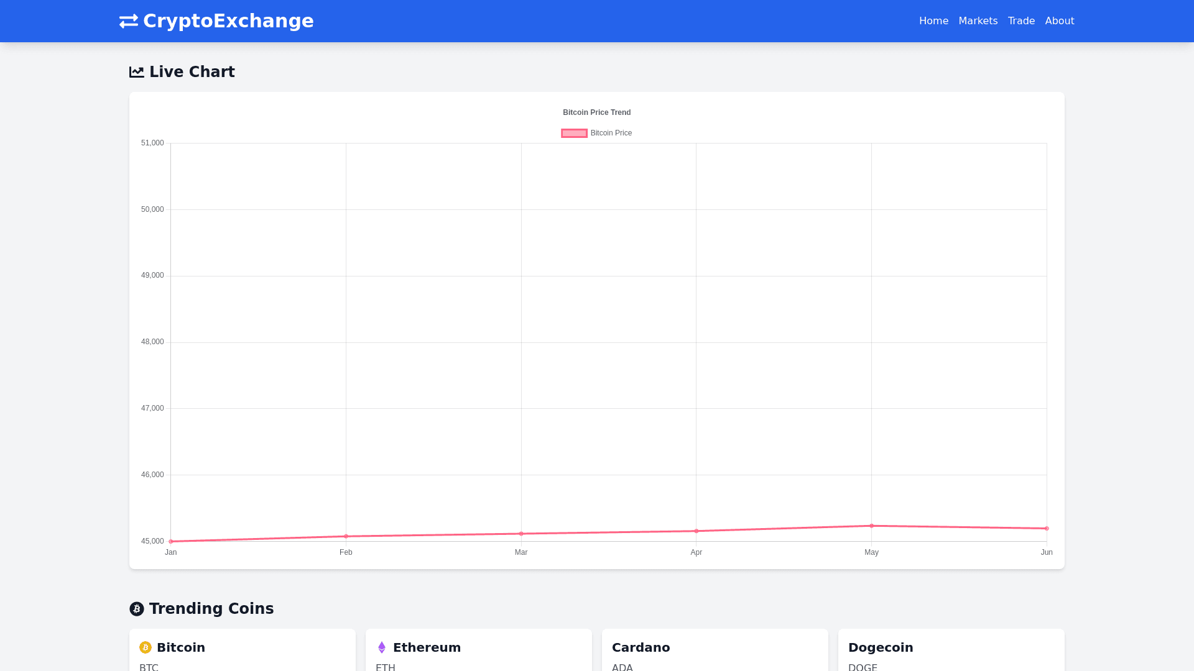Click the Bitcoin Price legend label

611,133
